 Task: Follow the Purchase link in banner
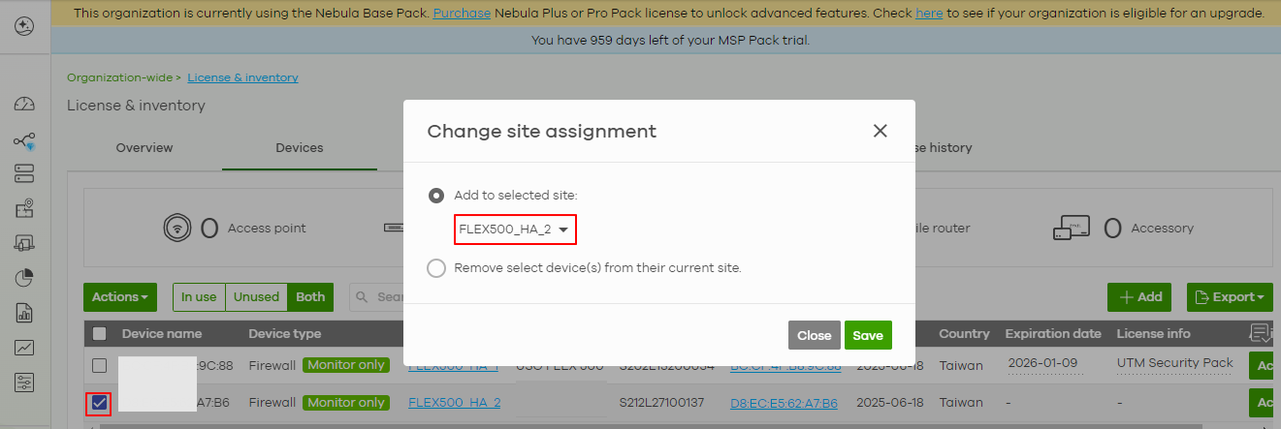[462, 14]
